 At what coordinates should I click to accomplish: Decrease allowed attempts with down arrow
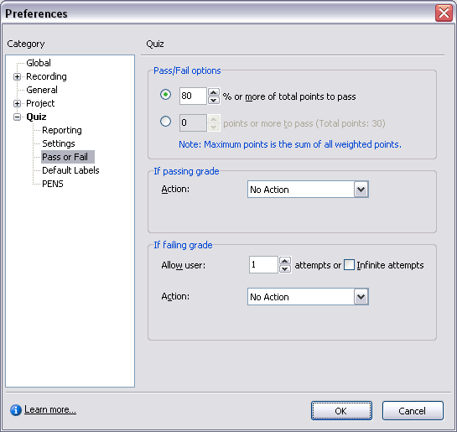pos(285,268)
